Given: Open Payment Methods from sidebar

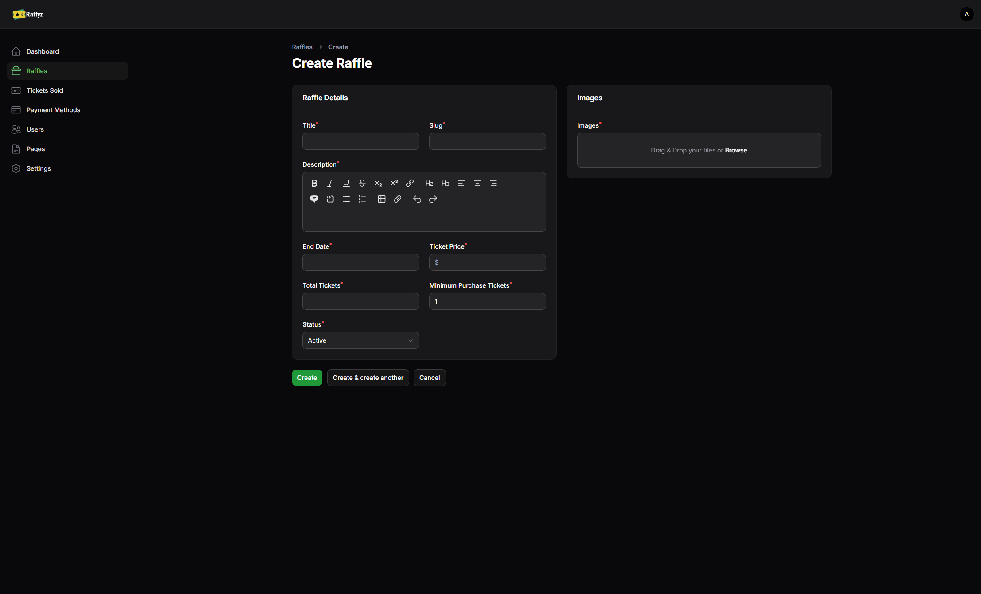Looking at the screenshot, I should (x=53, y=110).
